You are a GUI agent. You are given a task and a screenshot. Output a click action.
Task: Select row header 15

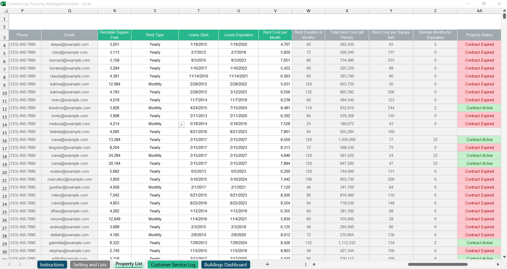click(x=4, y=132)
